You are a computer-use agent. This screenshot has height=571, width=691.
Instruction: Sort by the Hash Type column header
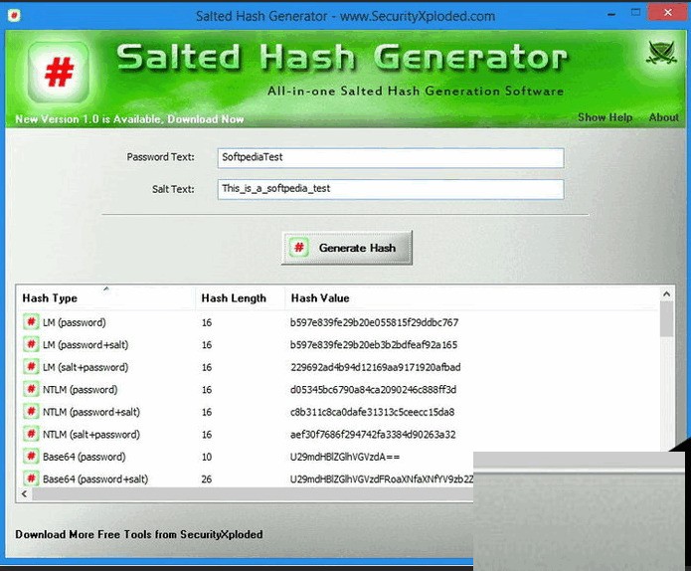pos(105,298)
